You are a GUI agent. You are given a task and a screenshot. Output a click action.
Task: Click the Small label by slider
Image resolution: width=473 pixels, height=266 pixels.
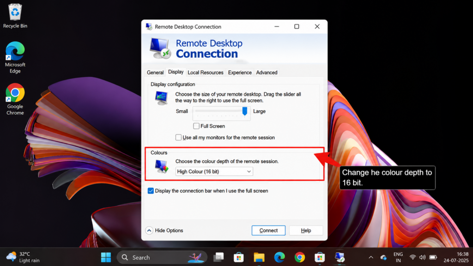point(182,111)
